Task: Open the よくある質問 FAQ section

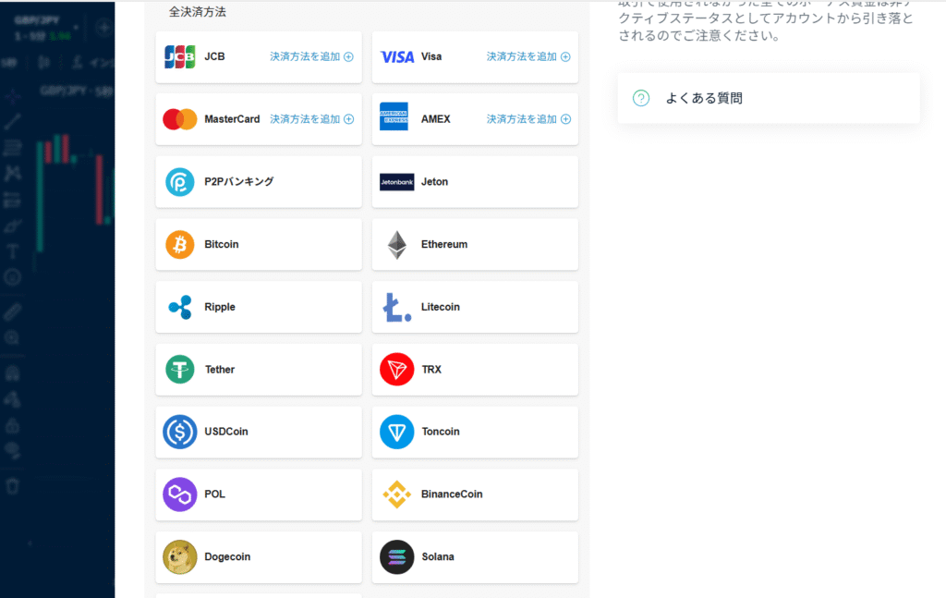Action: [769, 98]
